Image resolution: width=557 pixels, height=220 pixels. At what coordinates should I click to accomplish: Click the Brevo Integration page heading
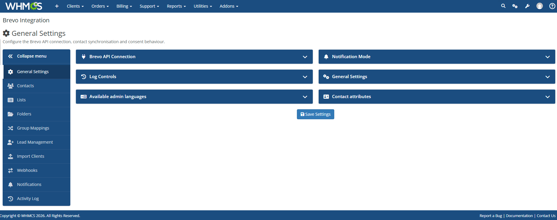(x=26, y=20)
